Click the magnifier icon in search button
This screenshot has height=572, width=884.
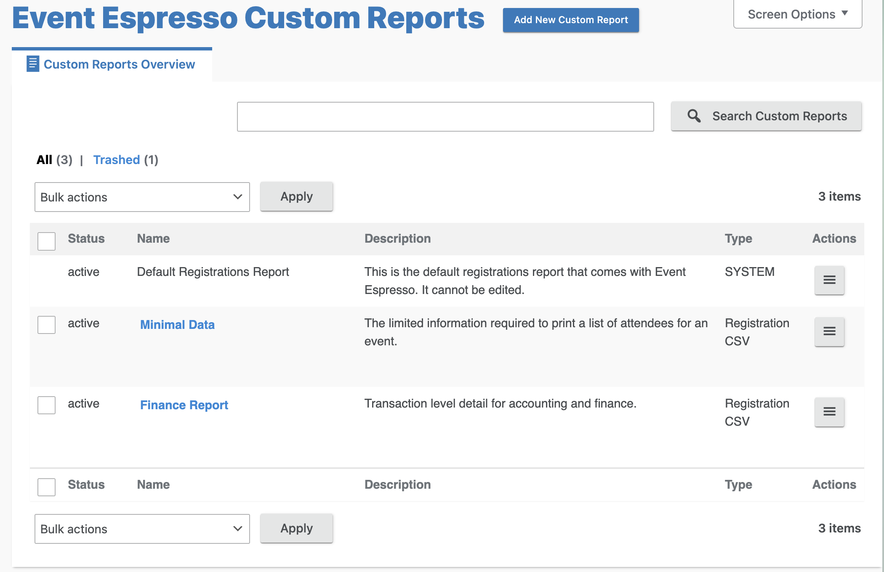[694, 116]
